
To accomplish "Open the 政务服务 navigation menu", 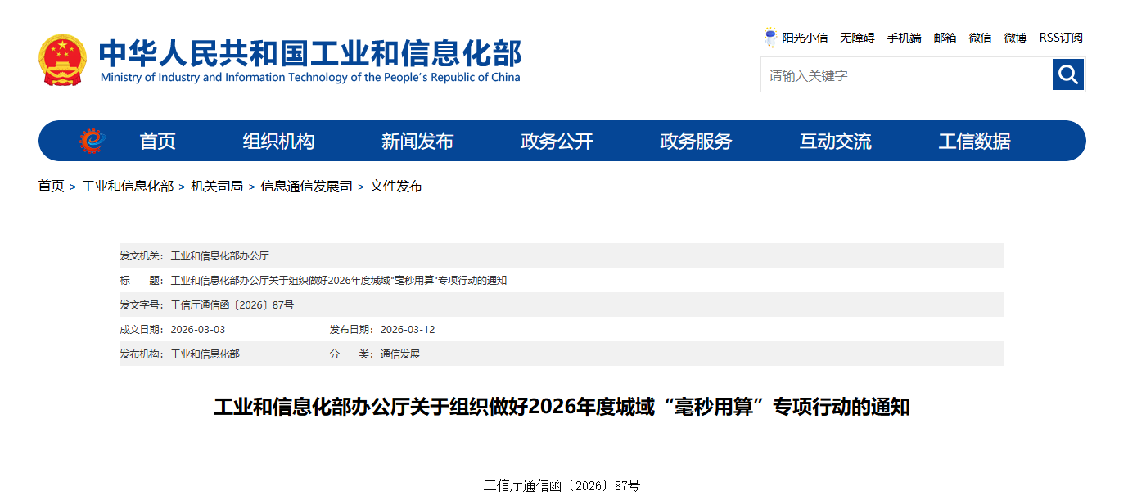I will (696, 141).
